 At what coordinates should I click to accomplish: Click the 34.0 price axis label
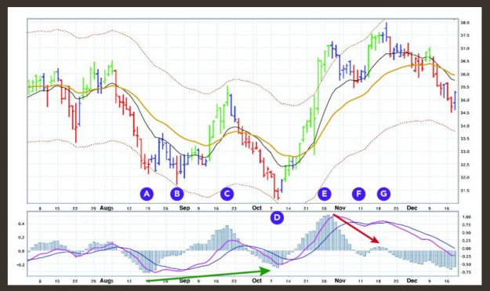[465, 126]
